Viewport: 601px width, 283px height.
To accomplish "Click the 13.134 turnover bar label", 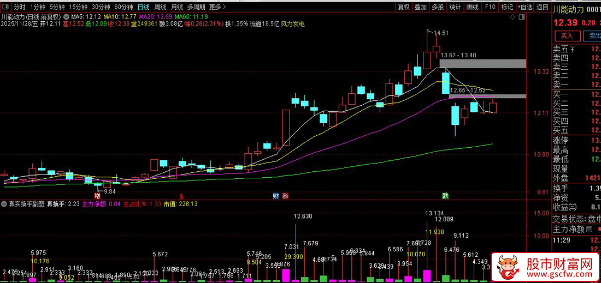I will [434, 213].
